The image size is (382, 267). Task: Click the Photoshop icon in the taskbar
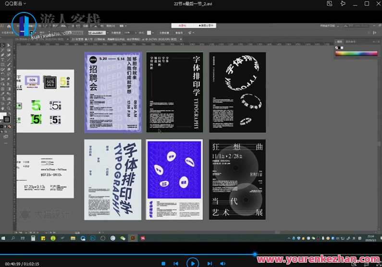(93, 238)
